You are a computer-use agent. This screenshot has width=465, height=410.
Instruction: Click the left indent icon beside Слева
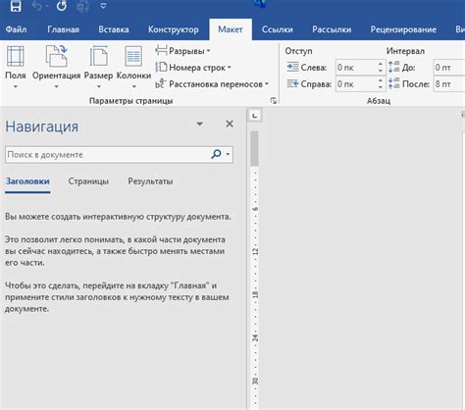tap(292, 68)
